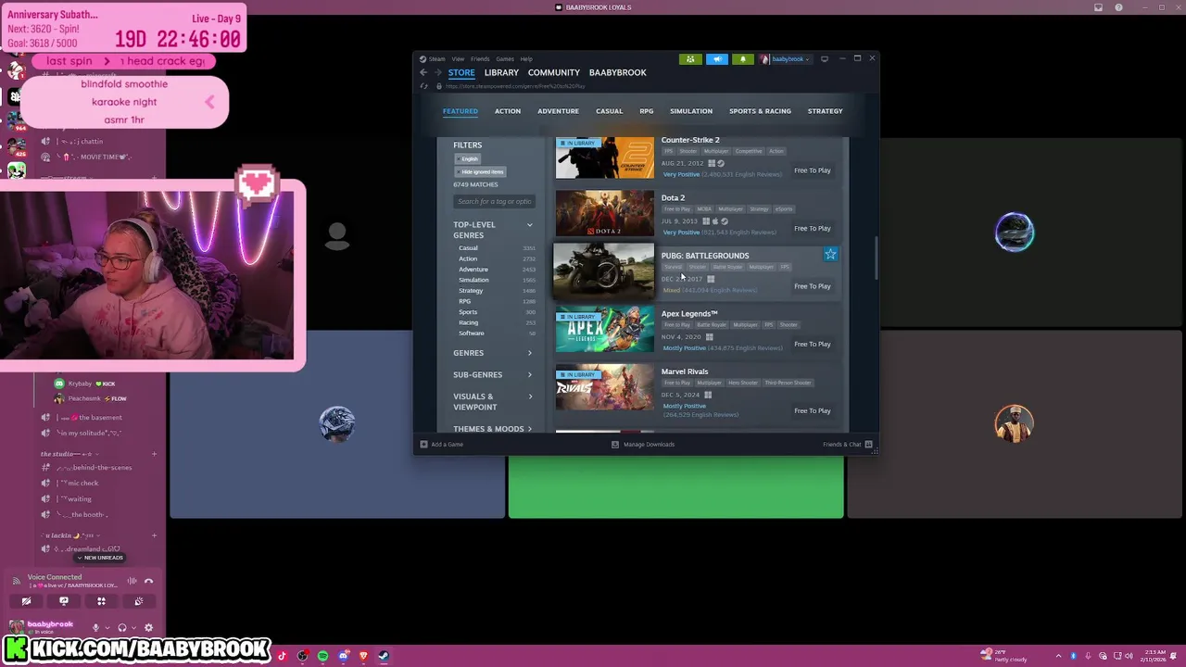Open the Apex Legends title link
1186x667 pixels.
click(x=689, y=313)
